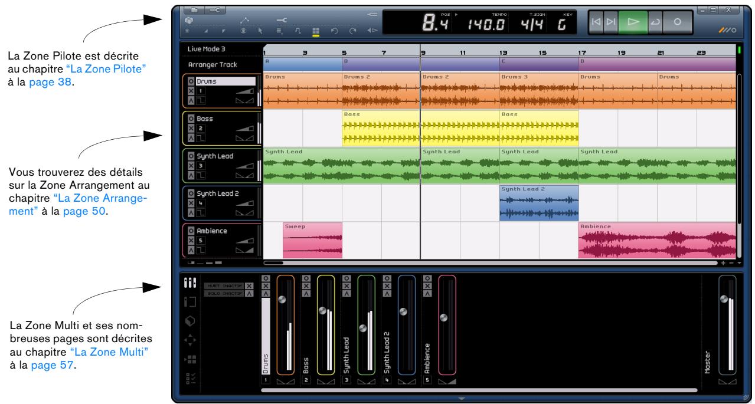Image resolution: width=755 pixels, height=404 pixels.
Task: Select the Drums 3 audio clip
Action: pos(539,90)
